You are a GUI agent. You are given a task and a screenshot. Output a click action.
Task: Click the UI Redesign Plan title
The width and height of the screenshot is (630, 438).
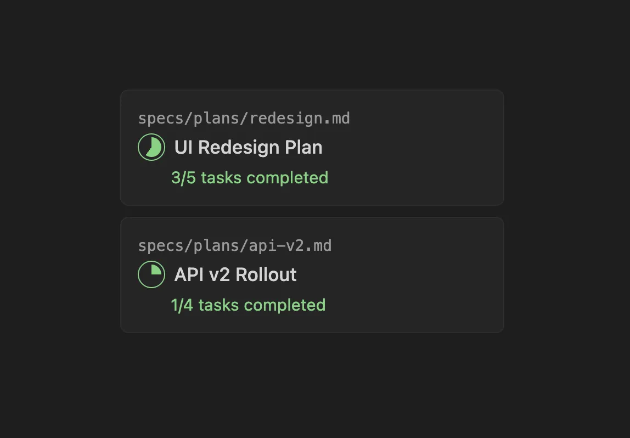[x=248, y=147]
